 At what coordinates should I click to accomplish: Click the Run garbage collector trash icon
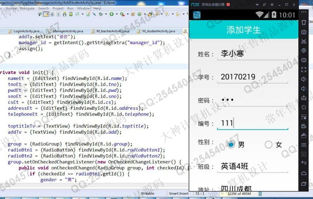(260, 193)
